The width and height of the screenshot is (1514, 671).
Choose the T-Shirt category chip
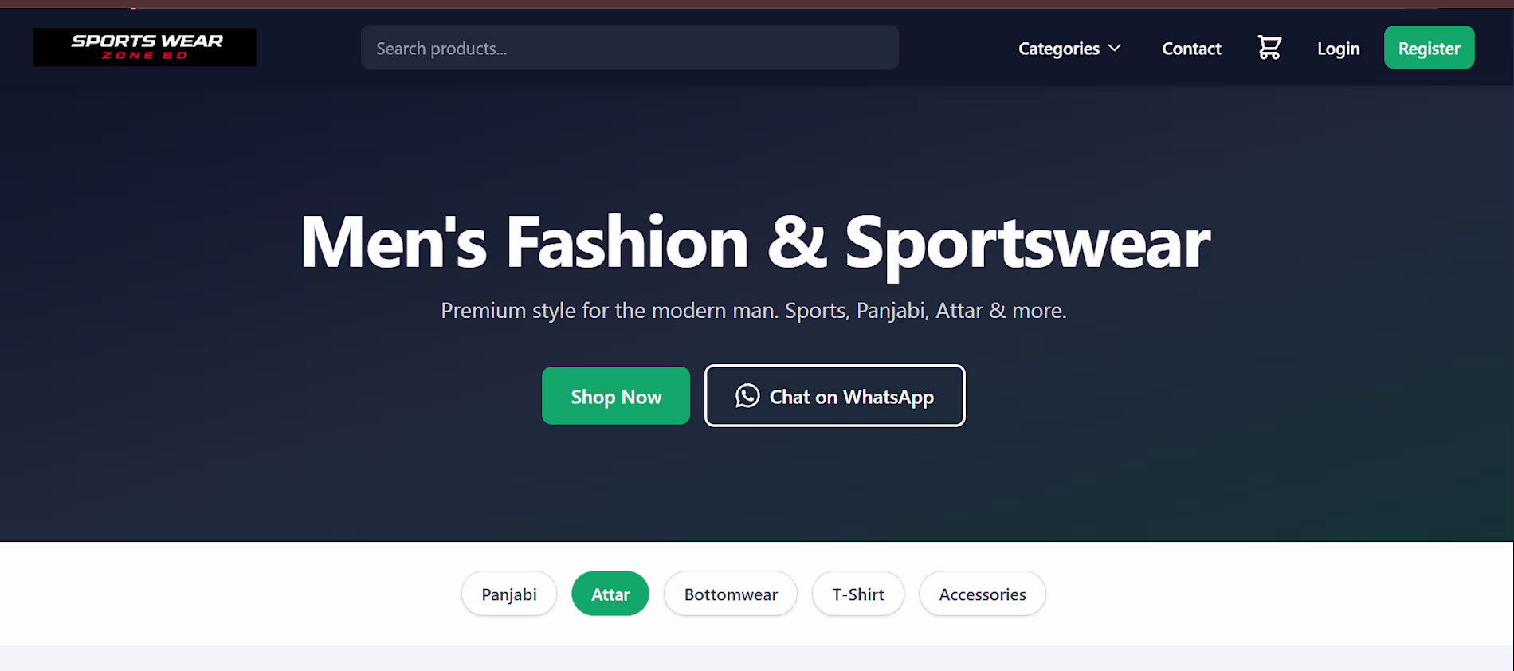(x=858, y=594)
